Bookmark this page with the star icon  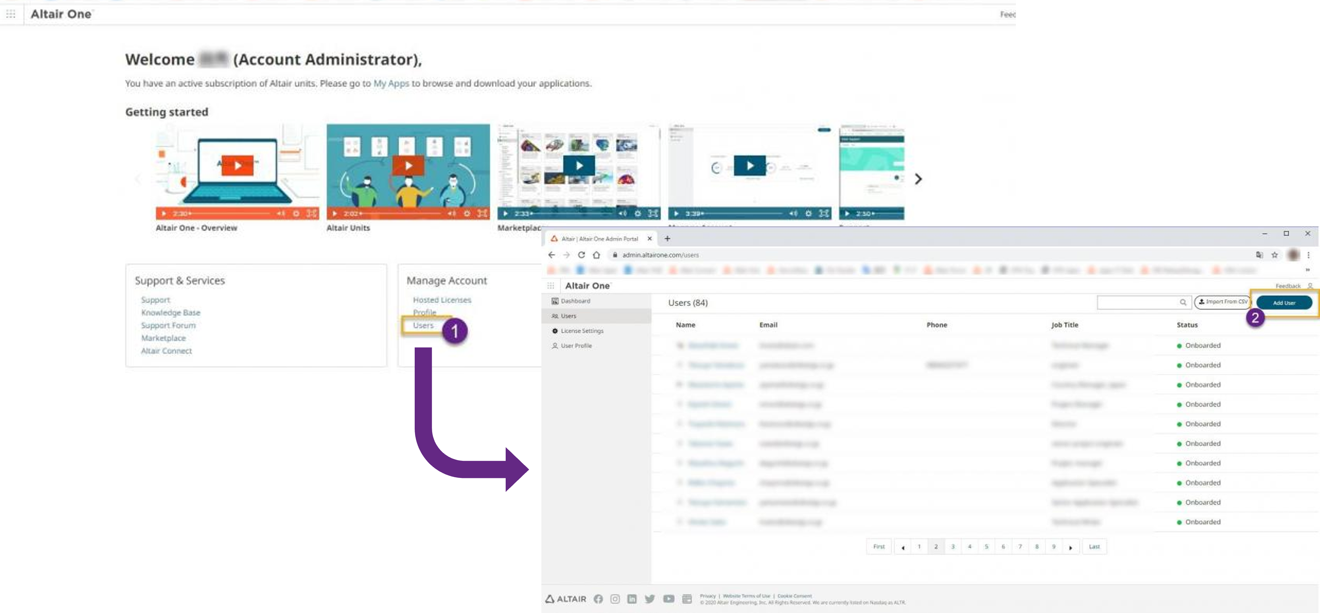1275,255
